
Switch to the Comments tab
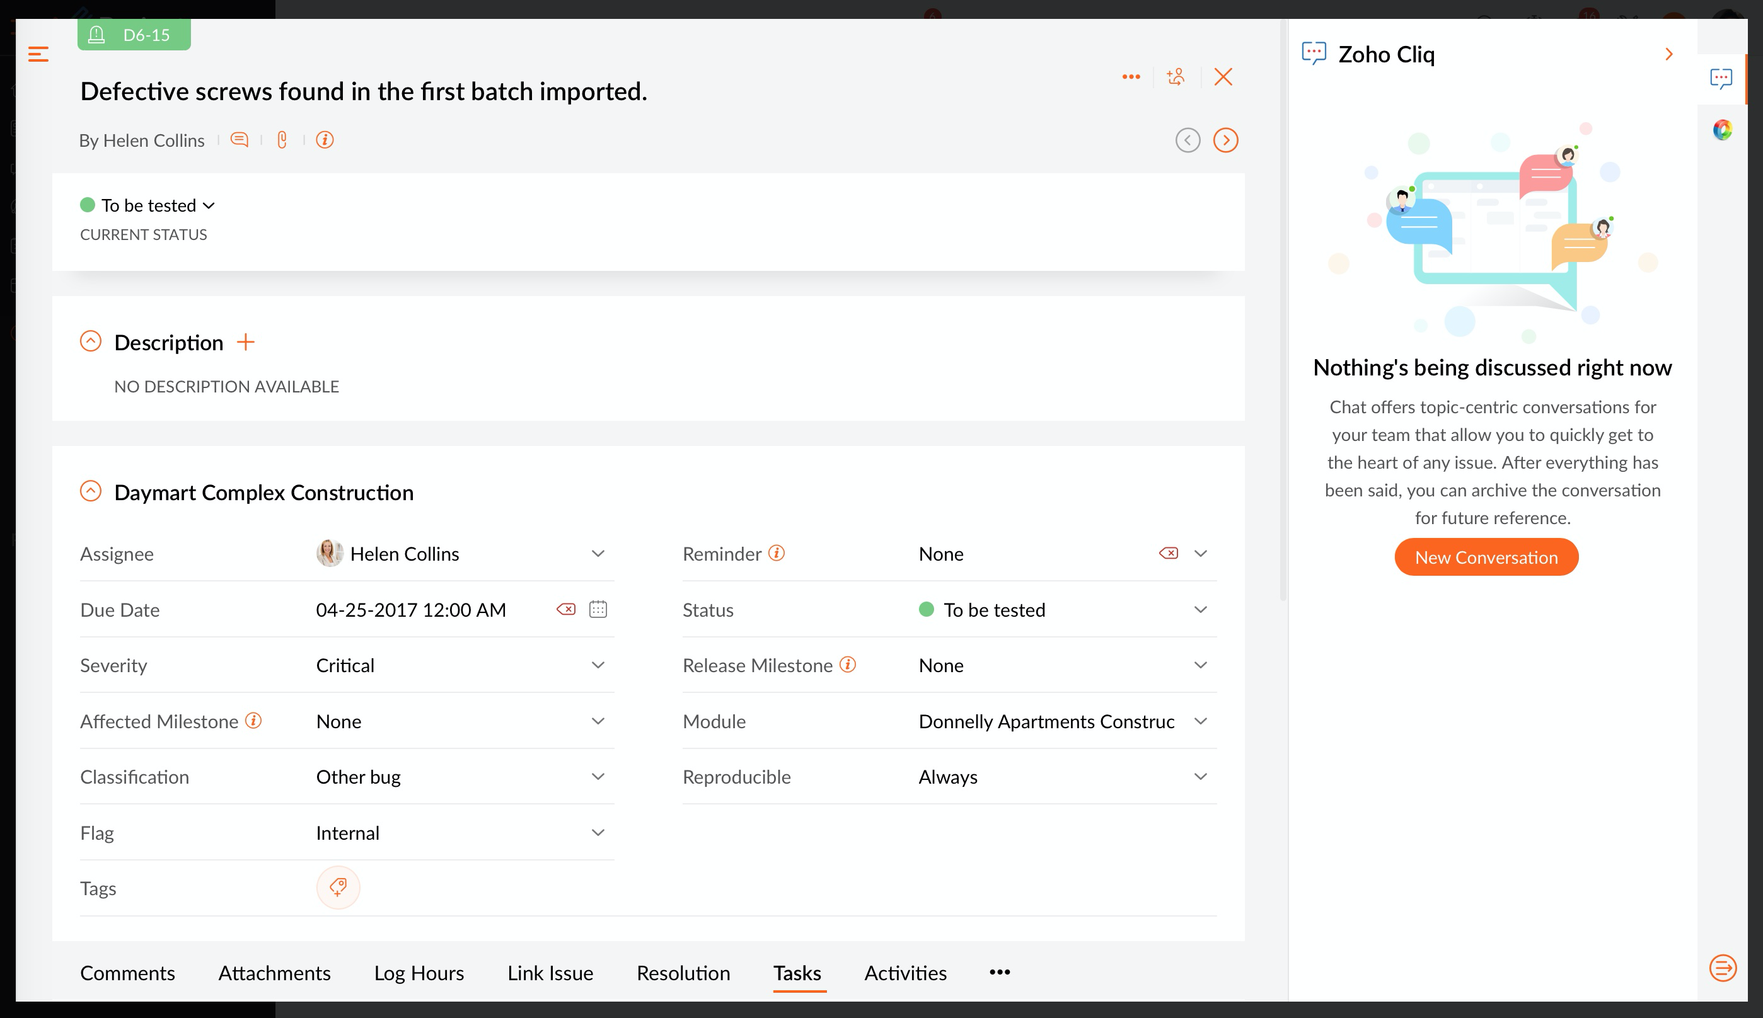point(127,973)
